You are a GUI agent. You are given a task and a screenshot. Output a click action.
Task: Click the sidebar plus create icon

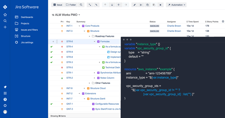point(5,27)
